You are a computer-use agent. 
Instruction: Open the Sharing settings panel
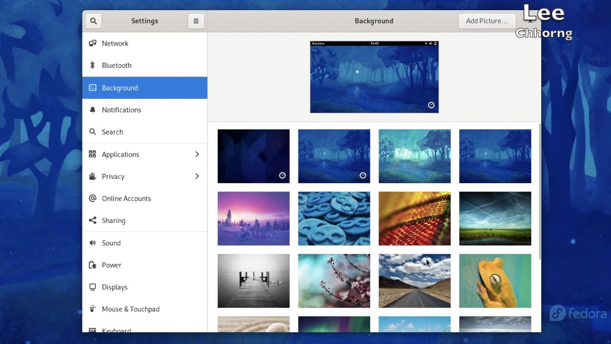point(145,220)
